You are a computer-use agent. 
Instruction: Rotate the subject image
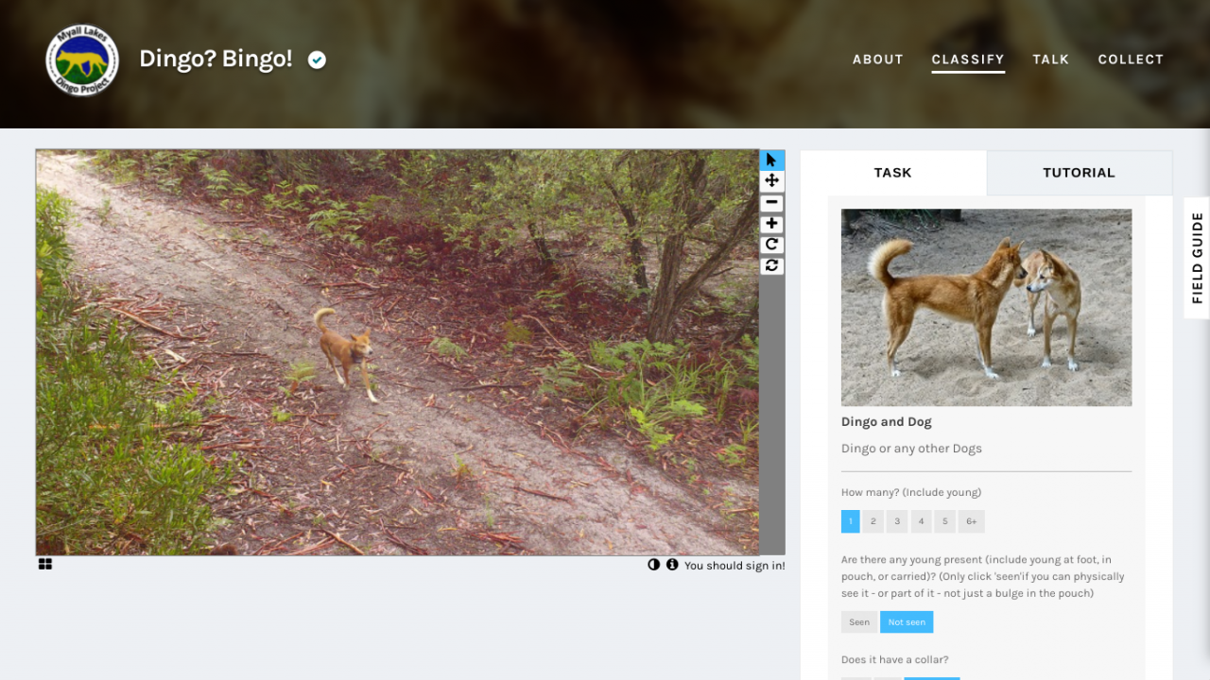pyautogui.click(x=771, y=245)
